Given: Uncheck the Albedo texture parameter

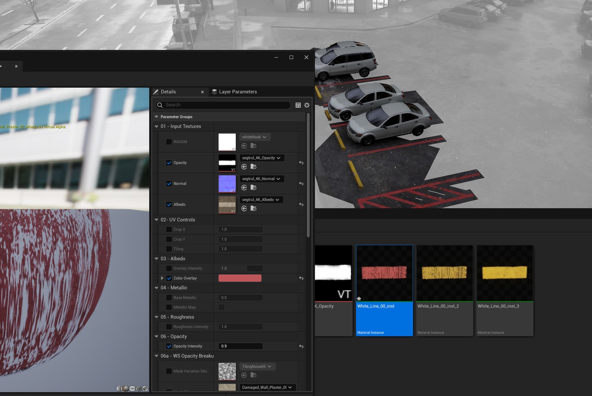Looking at the screenshot, I should point(169,205).
